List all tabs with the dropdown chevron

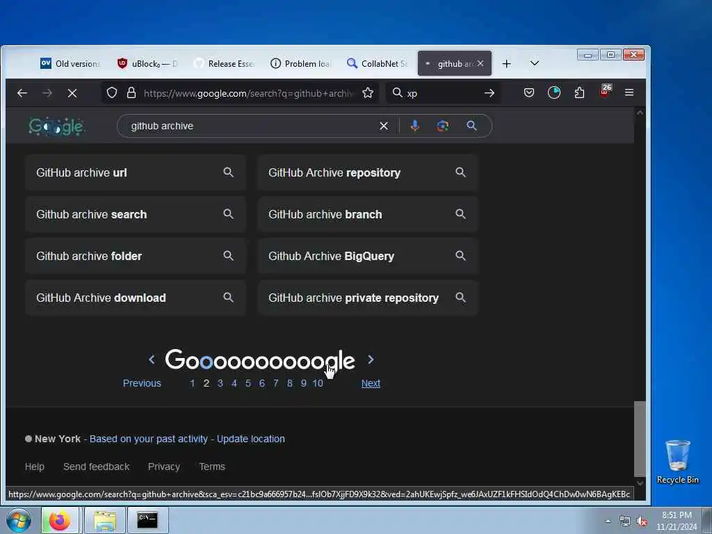click(535, 63)
